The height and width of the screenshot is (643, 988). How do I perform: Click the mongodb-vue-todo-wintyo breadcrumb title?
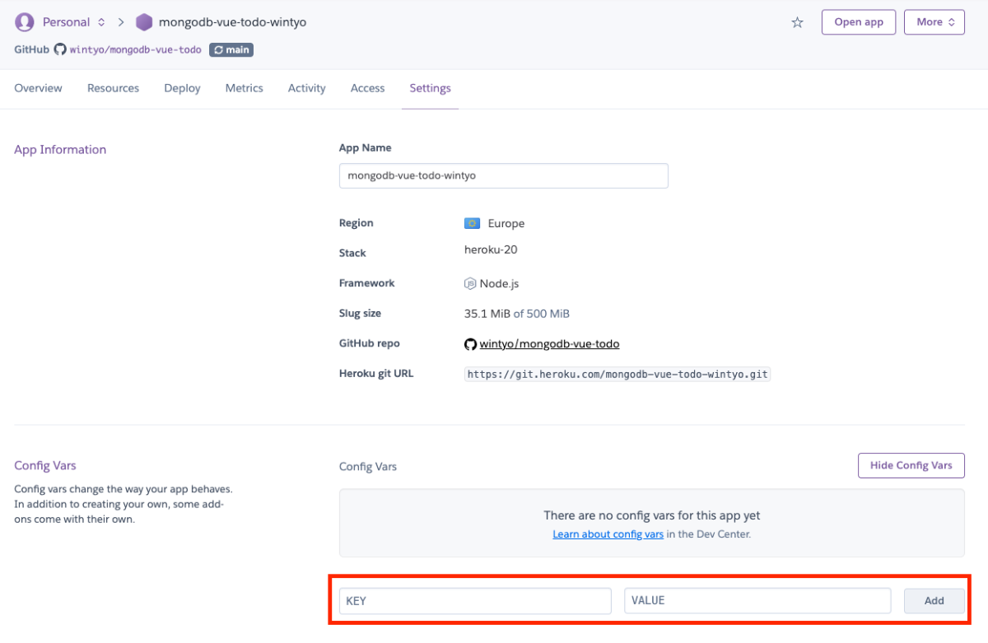232,22
